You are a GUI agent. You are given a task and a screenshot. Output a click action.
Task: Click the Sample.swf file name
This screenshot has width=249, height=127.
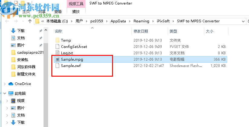(x=71, y=66)
